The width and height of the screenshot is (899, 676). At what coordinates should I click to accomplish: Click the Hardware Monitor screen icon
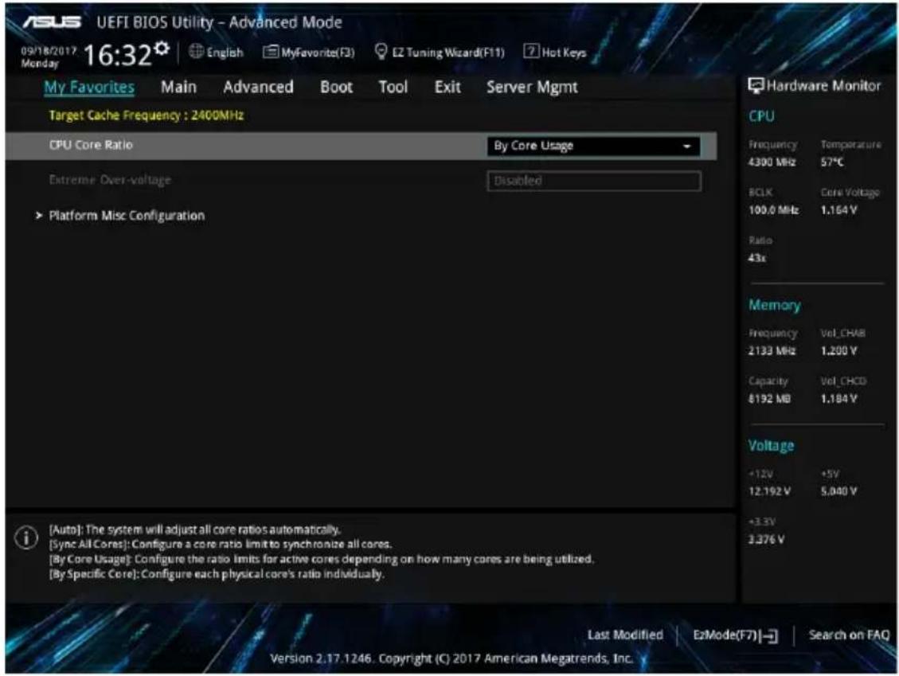click(x=756, y=86)
